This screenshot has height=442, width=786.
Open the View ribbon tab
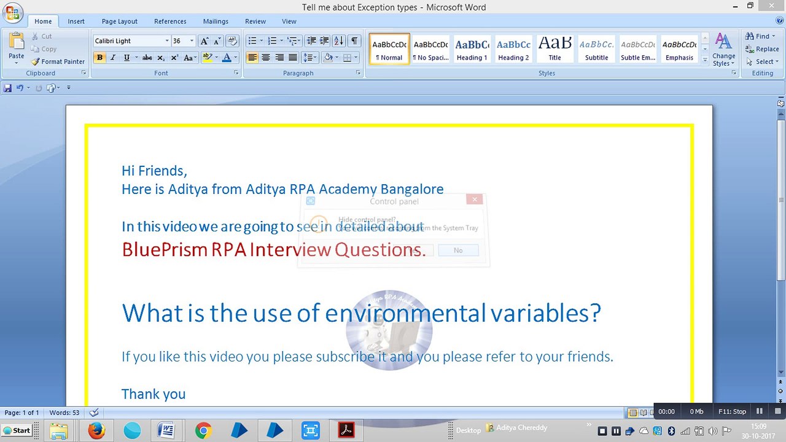click(289, 21)
